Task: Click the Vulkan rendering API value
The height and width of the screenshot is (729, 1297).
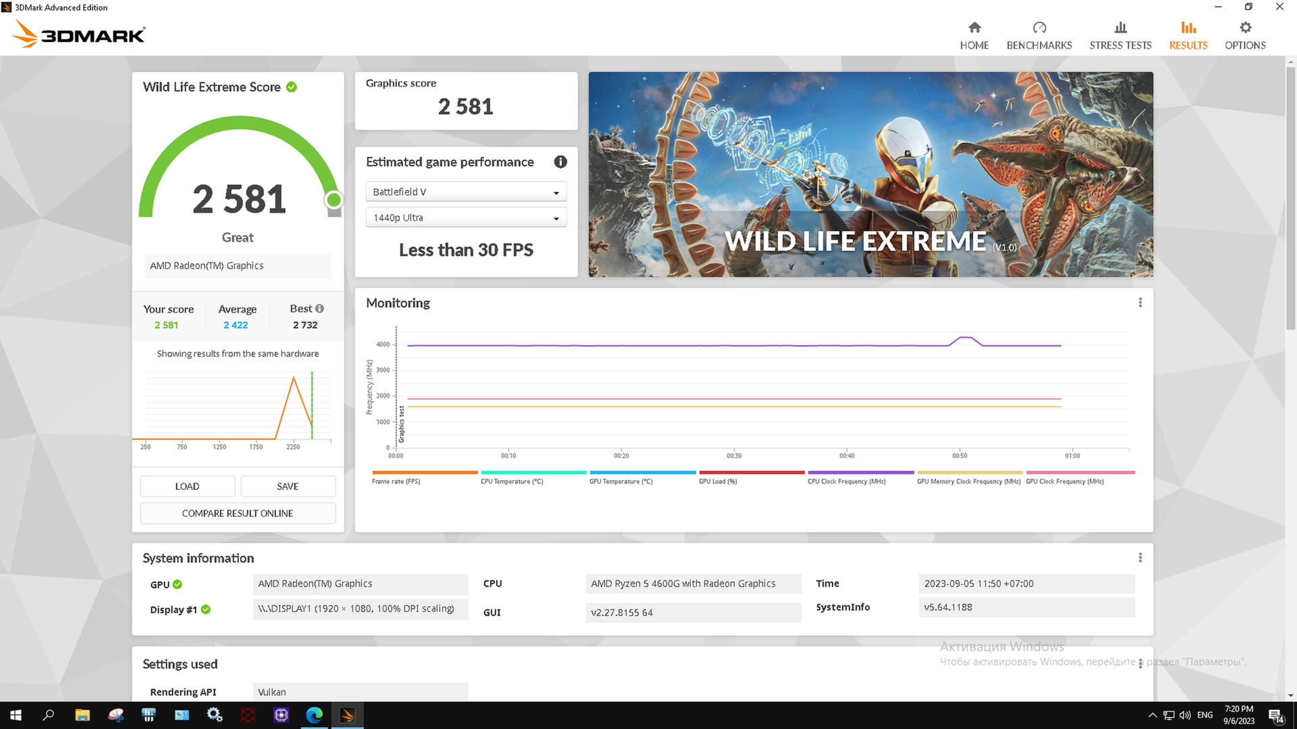Action: click(x=360, y=692)
